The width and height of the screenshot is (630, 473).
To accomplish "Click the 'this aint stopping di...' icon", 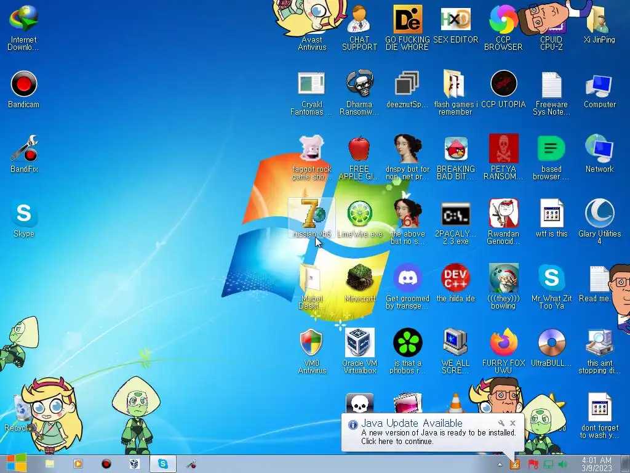I will 599,352.
